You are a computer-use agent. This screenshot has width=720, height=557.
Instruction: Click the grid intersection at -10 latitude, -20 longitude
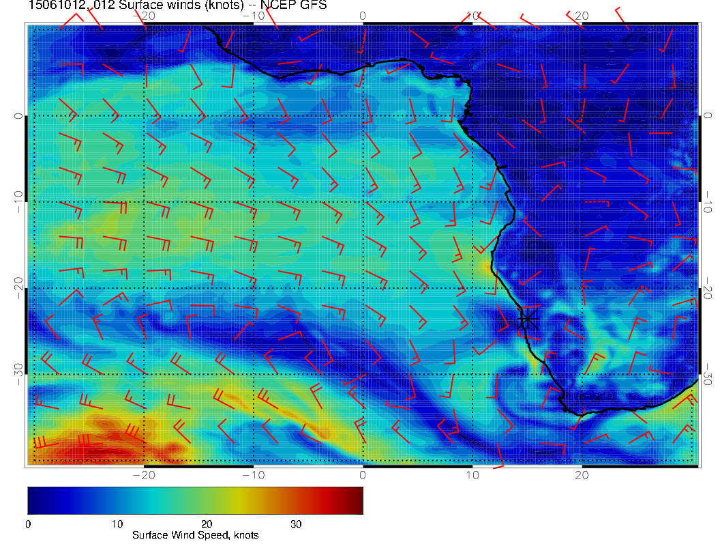pyautogui.click(x=144, y=202)
